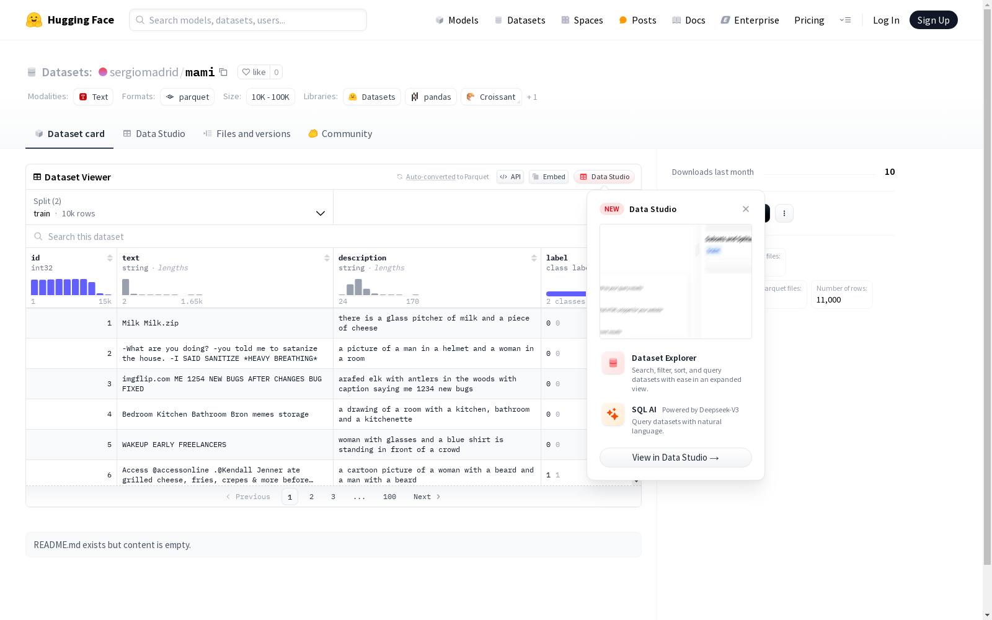The image size is (992, 620).
Task: Go to Spaces
Action: point(582,20)
